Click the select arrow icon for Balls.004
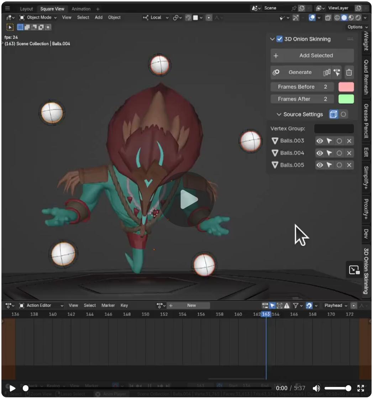 click(329, 153)
